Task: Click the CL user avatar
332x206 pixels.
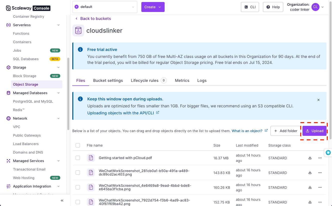Action: point(315,7)
